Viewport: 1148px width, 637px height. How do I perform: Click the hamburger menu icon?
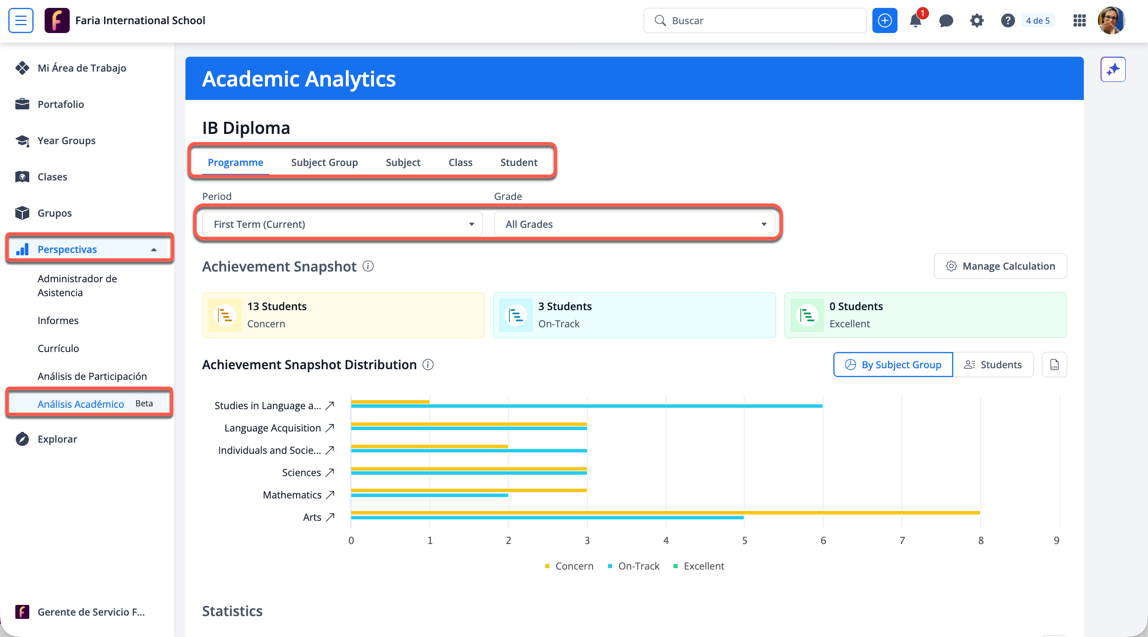(x=21, y=20)
